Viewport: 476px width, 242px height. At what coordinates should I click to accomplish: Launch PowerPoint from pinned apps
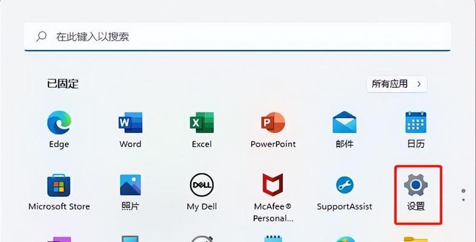273,129
